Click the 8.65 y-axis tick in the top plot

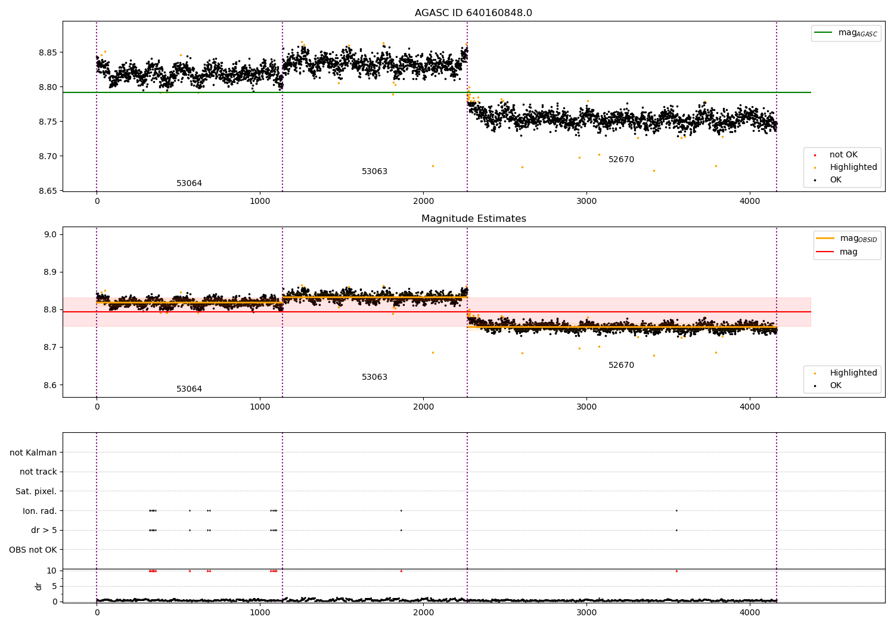47,191
